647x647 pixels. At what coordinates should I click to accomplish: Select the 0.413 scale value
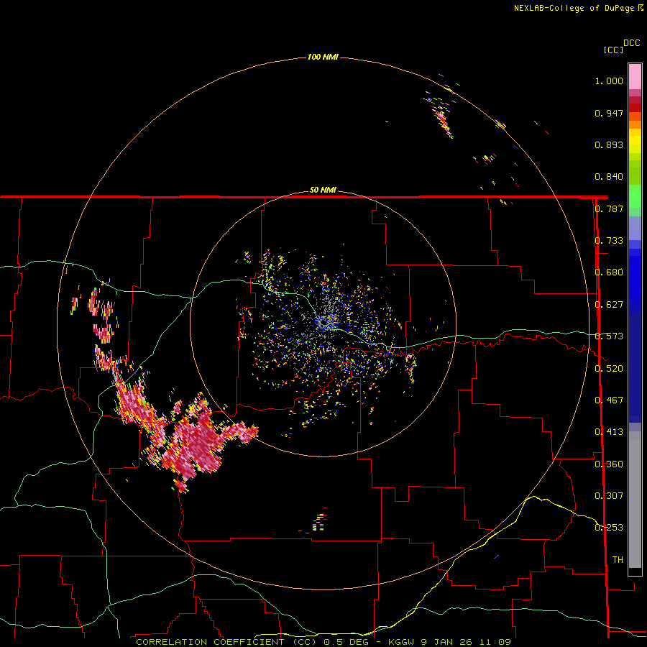(x=609, y=432)
